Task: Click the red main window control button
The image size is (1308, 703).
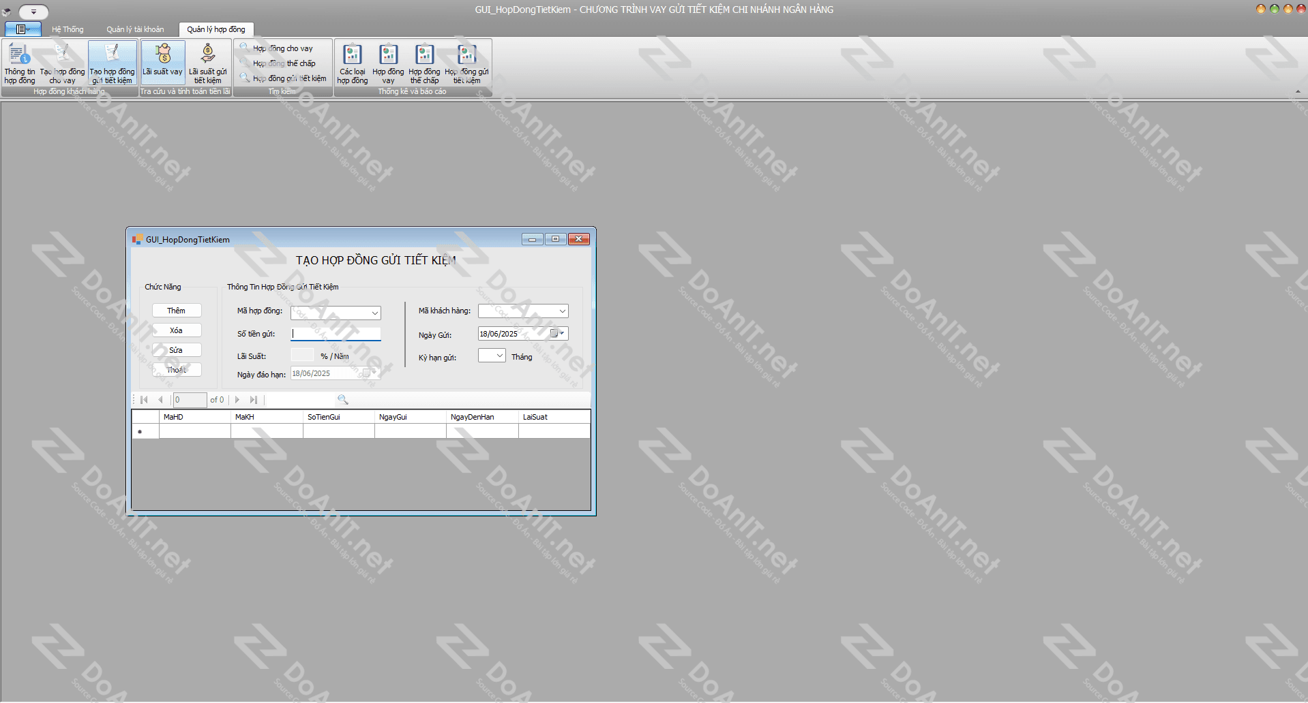Action: click(x=1301, y=9)
